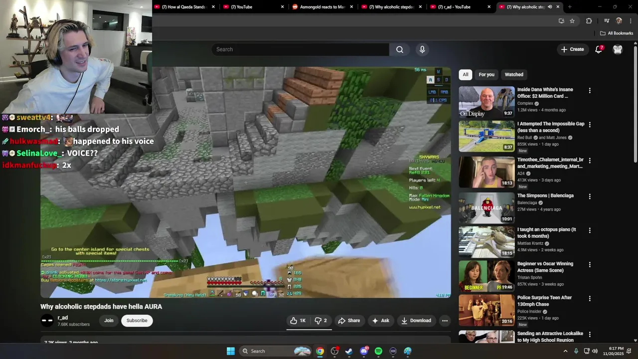Open the YouTube notifications bell
638x359 pixels.
click(x=599, y=49)
